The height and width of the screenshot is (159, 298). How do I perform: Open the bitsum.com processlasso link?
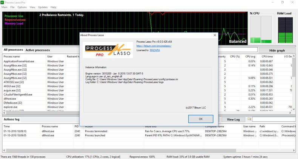click(x=154, y=46)
